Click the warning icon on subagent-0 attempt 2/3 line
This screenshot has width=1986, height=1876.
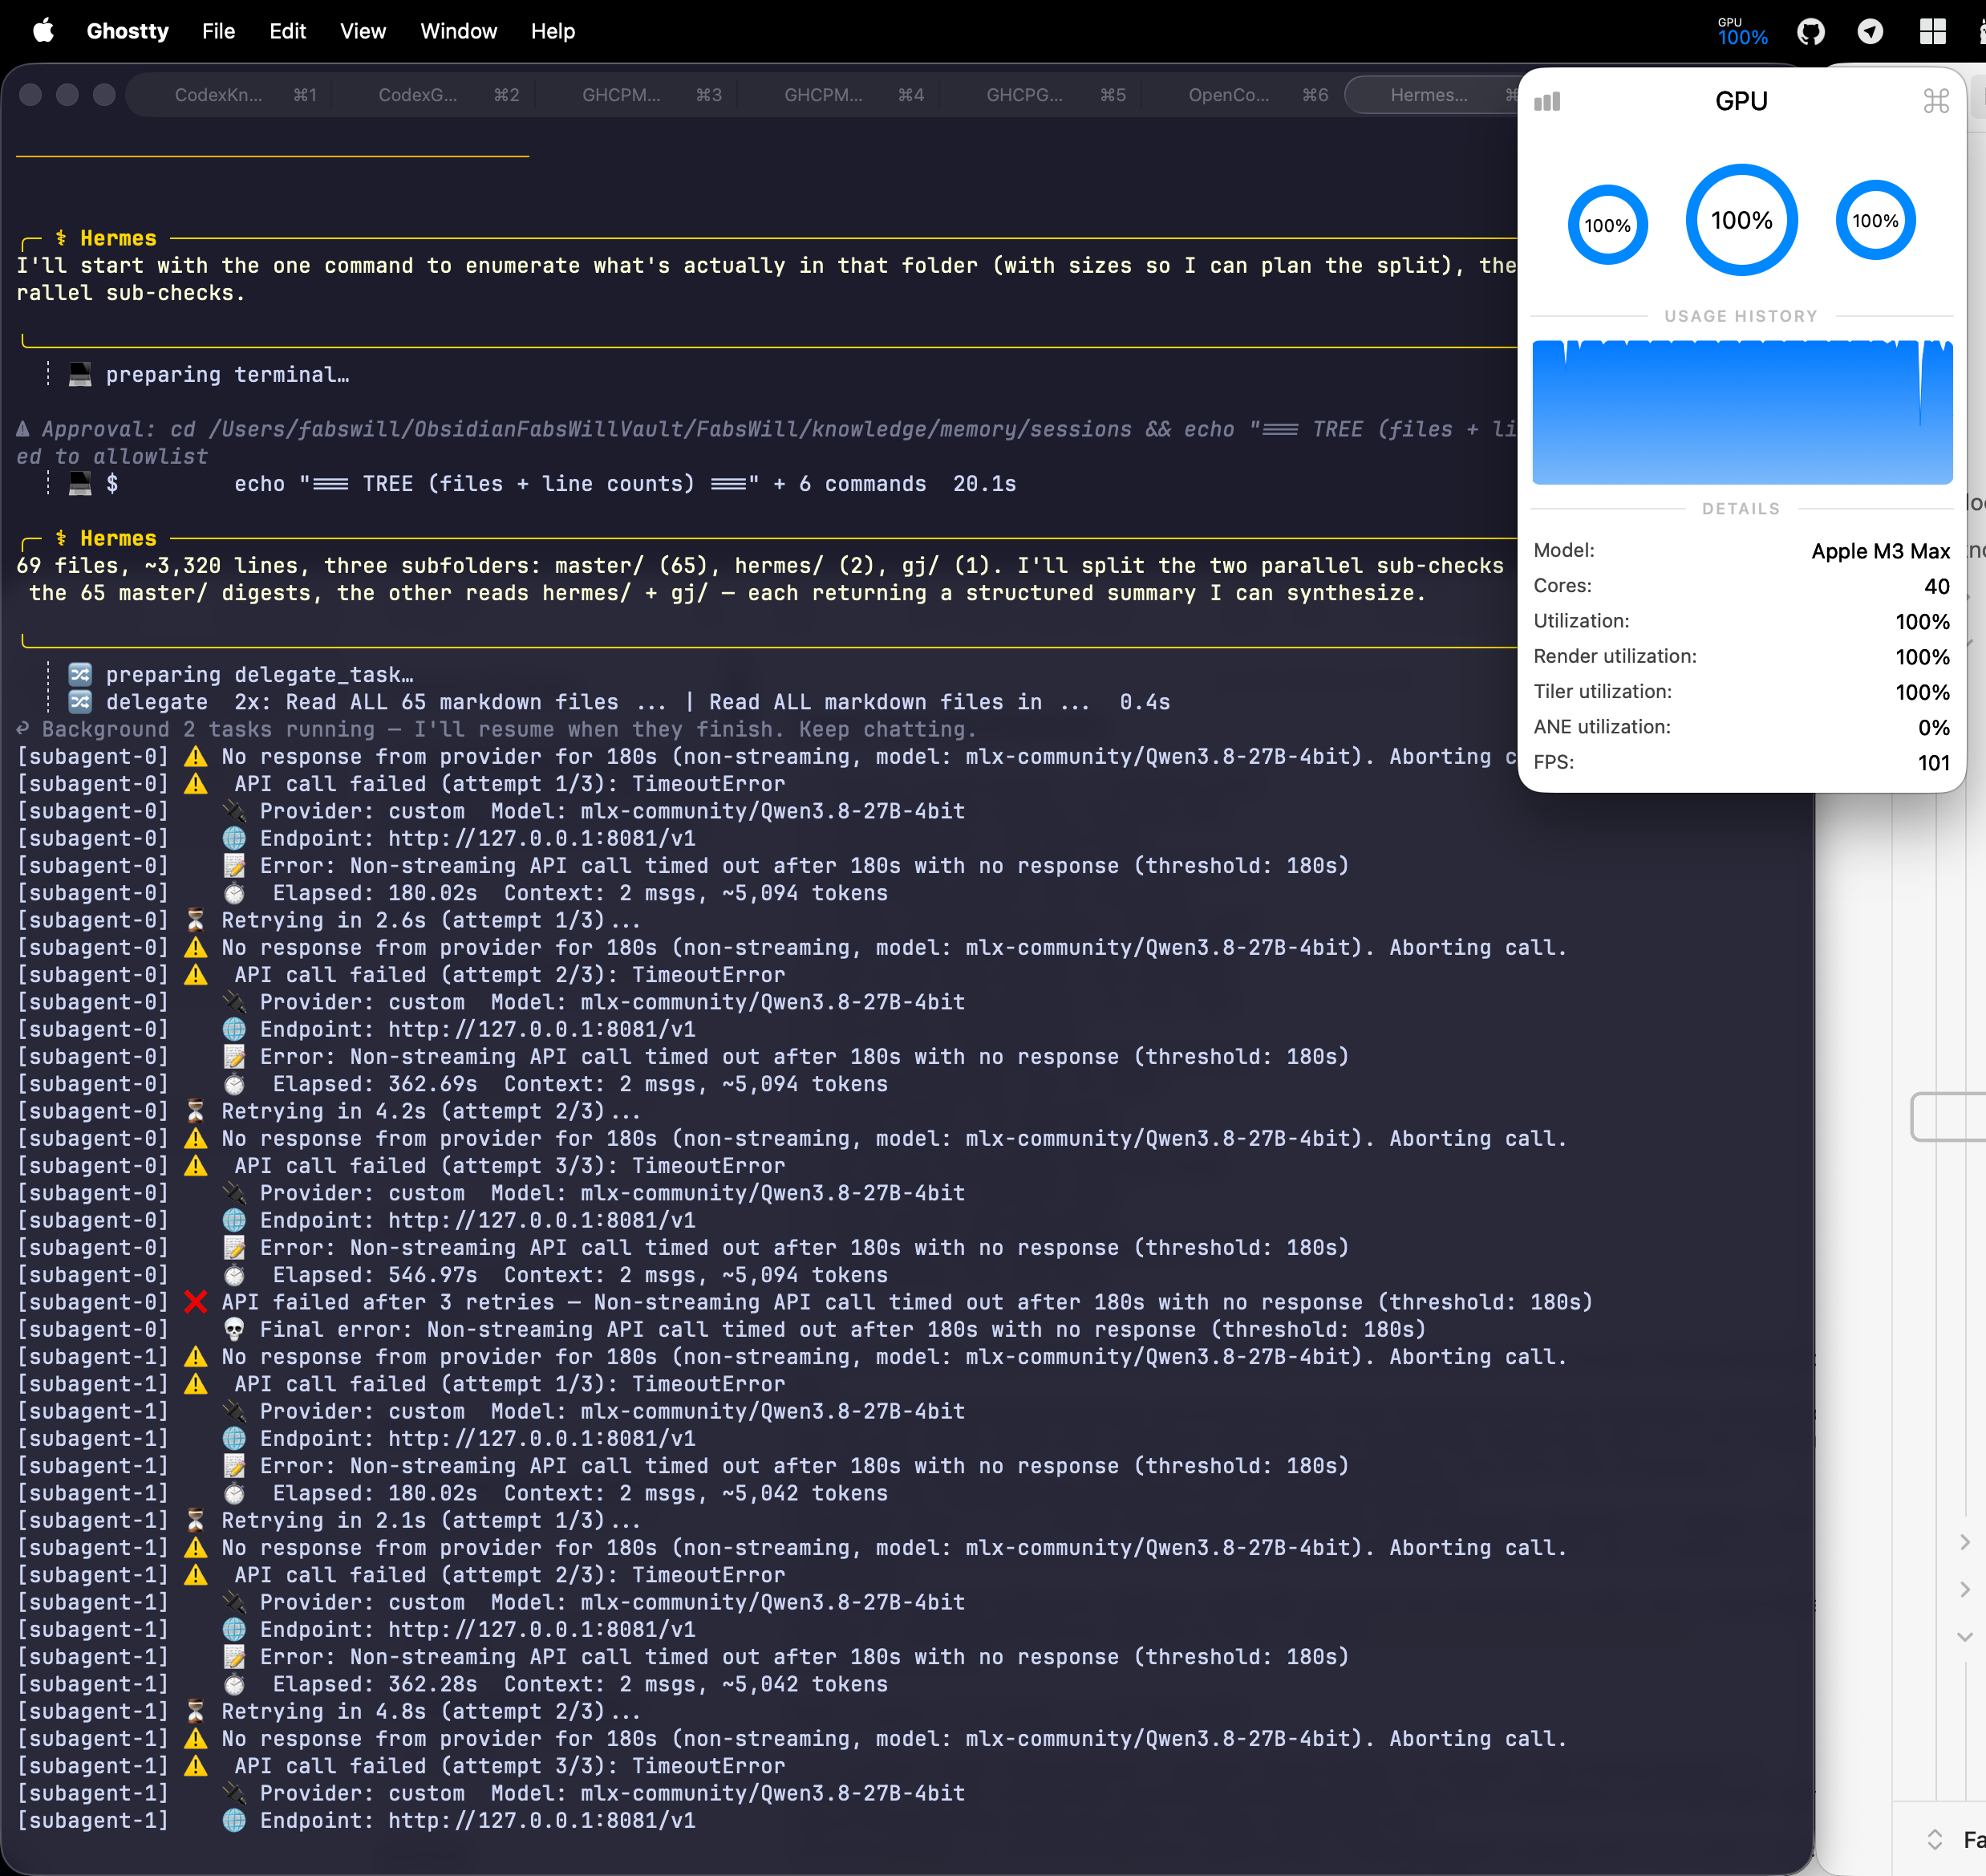[196, 974]
